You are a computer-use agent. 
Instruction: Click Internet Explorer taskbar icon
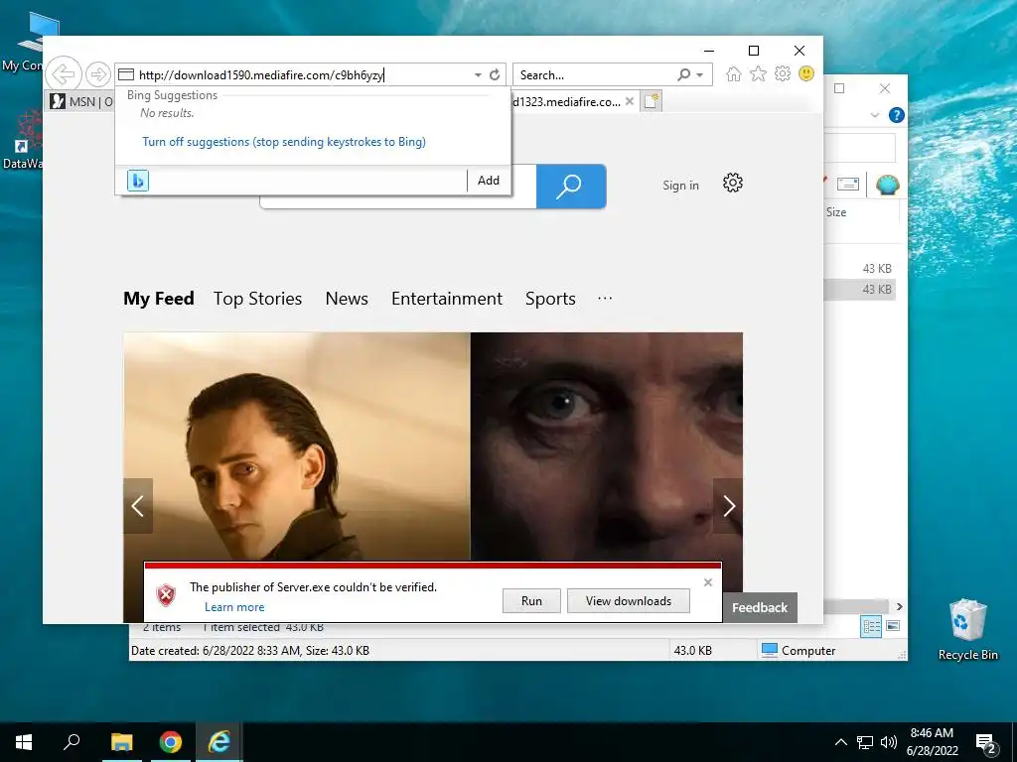[219, 742]
